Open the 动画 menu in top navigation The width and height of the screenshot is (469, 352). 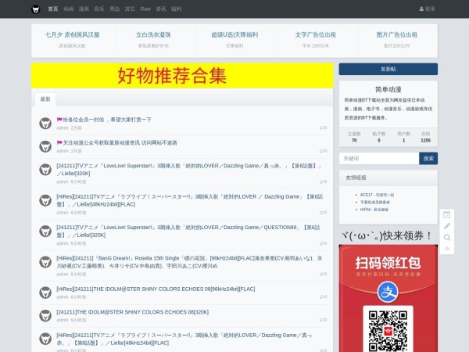(69, 9)
